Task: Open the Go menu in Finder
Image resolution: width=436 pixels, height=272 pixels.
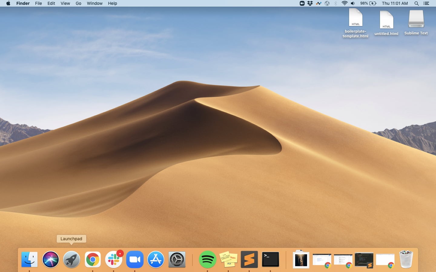Action: (x=78, y=3)
